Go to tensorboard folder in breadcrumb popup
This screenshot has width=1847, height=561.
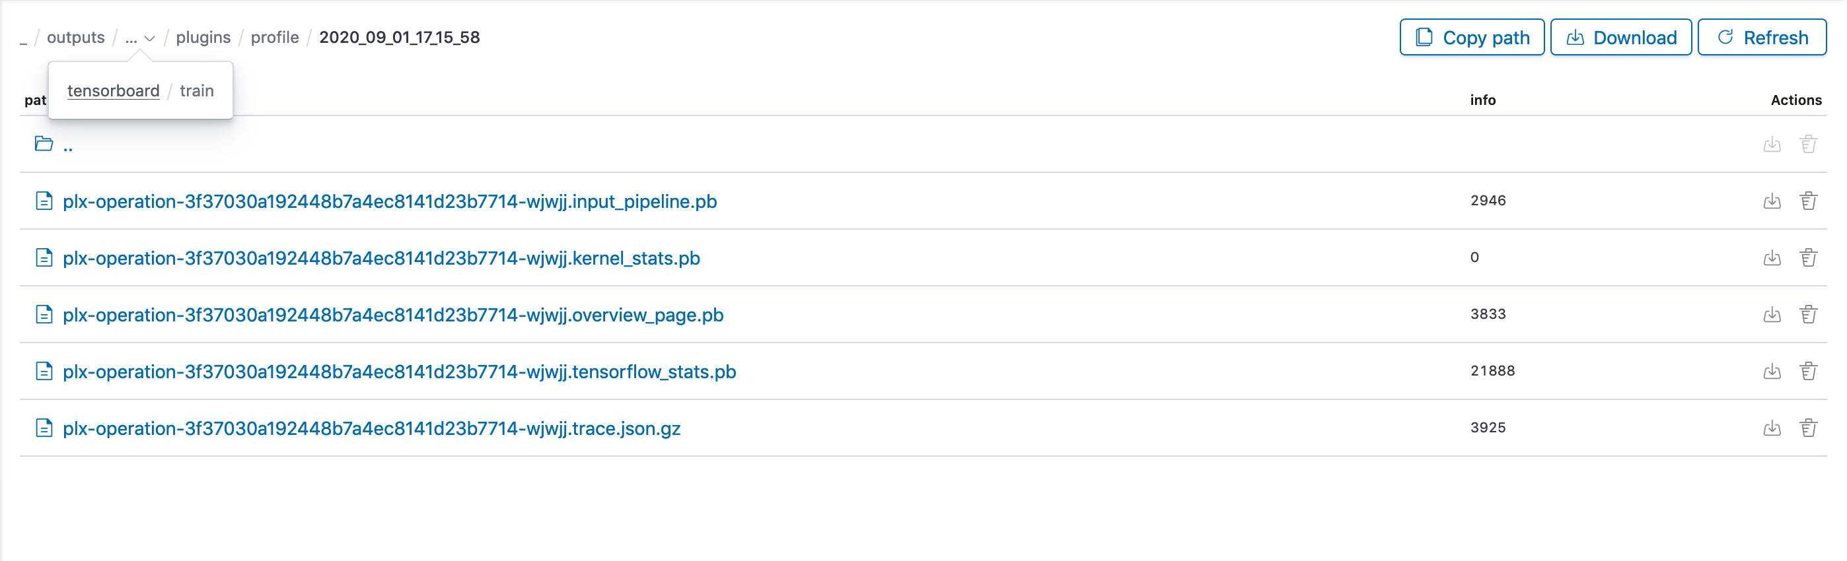(x=113, y=91)
